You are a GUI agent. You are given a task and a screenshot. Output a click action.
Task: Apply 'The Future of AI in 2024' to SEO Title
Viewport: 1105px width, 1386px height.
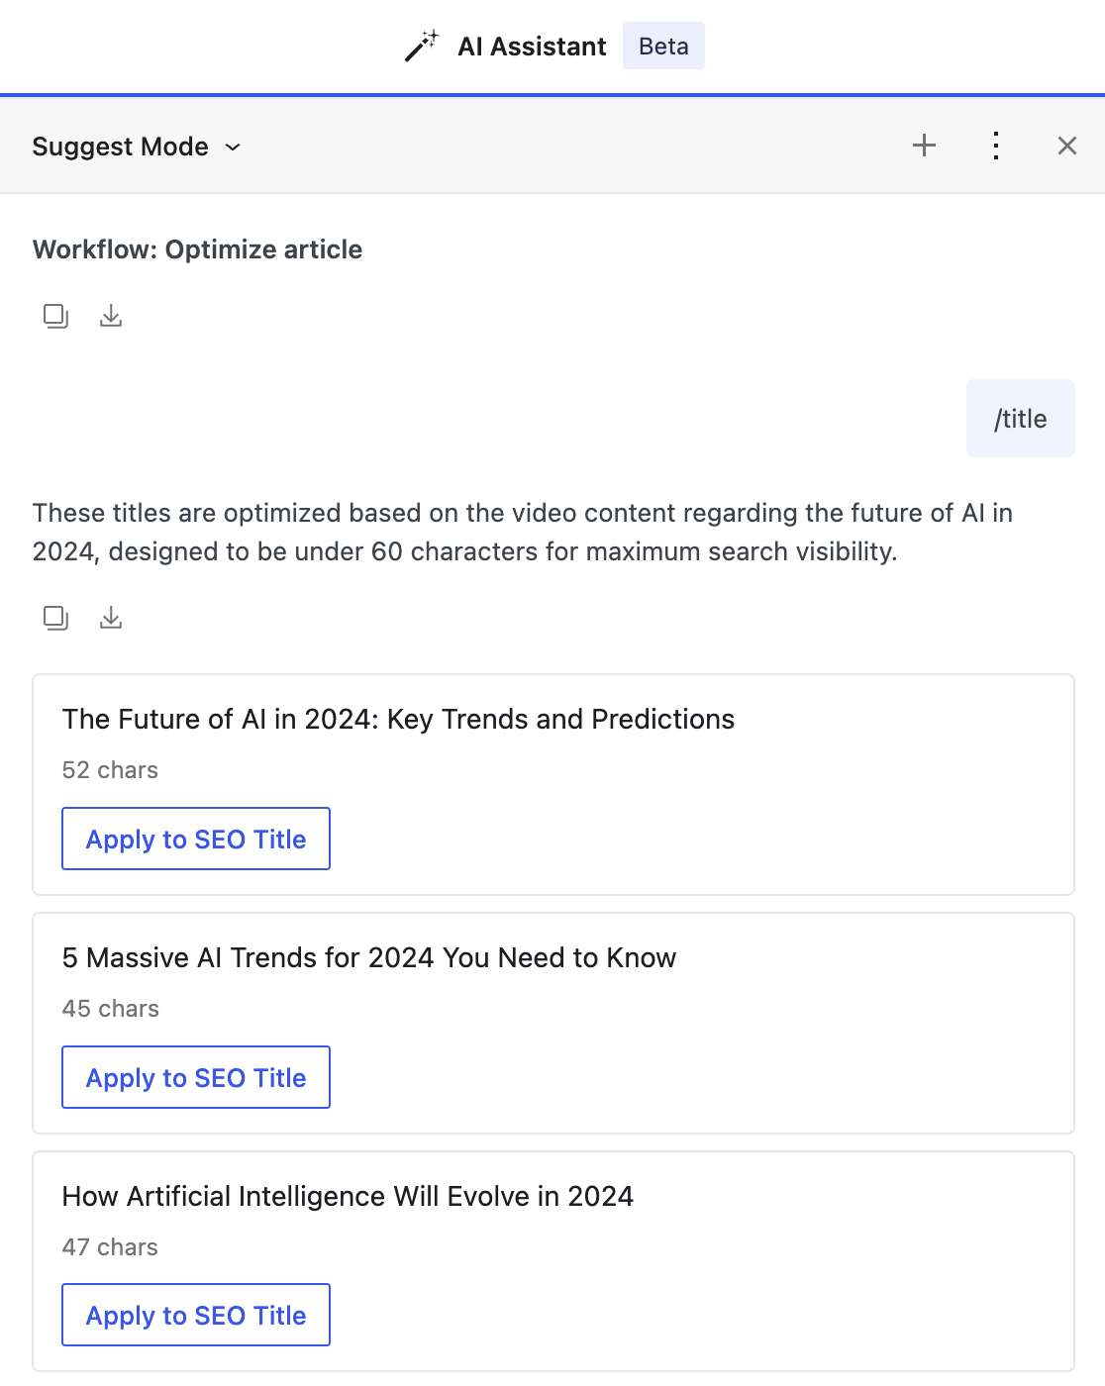coord(196,839)
